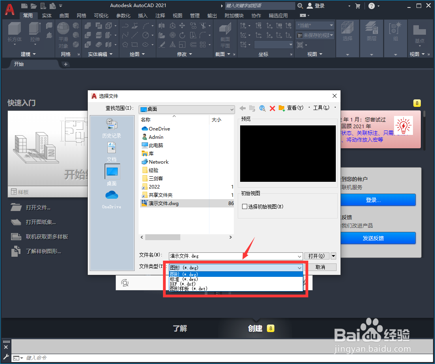Click the Section Plane (截面平面) icon
The width and height of the screenshot is (435, 364).
tap(225, 29)
